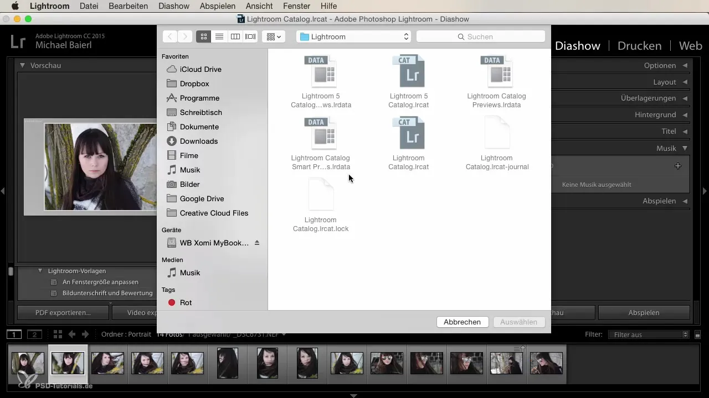Click PDF exportieren button
The height and width of the screenshot is (398, 709).
63,312
